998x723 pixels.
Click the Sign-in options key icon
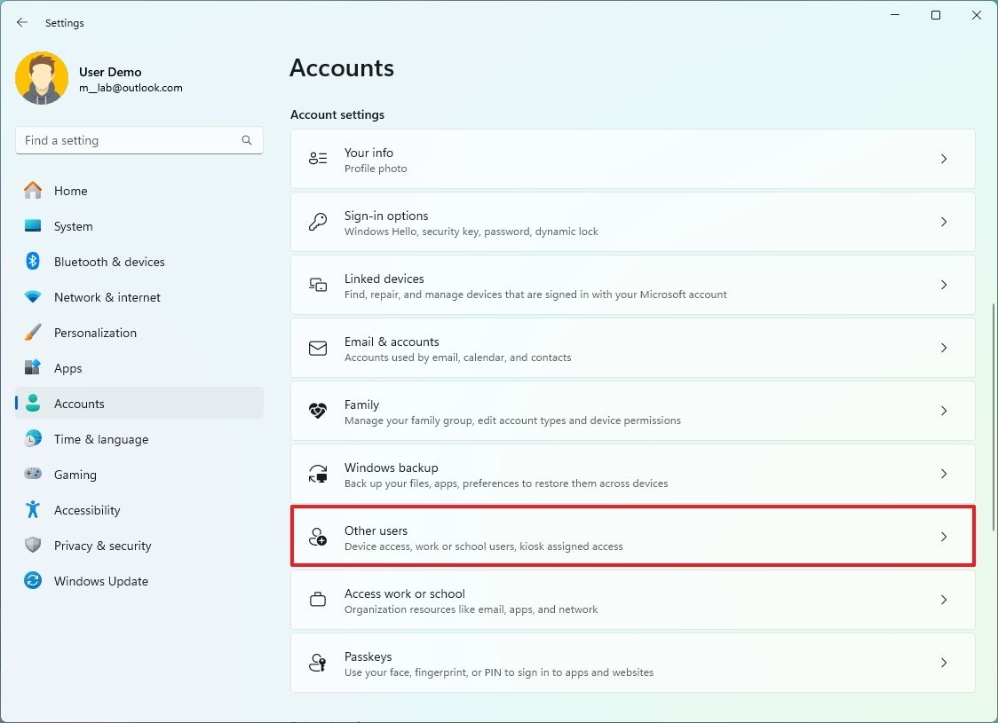pyautogui.click(x=318, y=223)
